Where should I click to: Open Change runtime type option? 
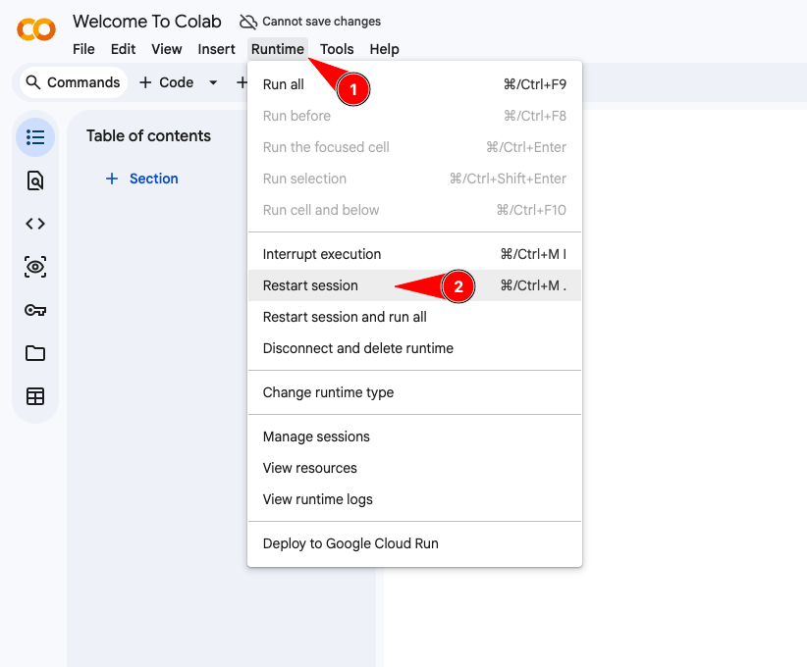[414, 392]
